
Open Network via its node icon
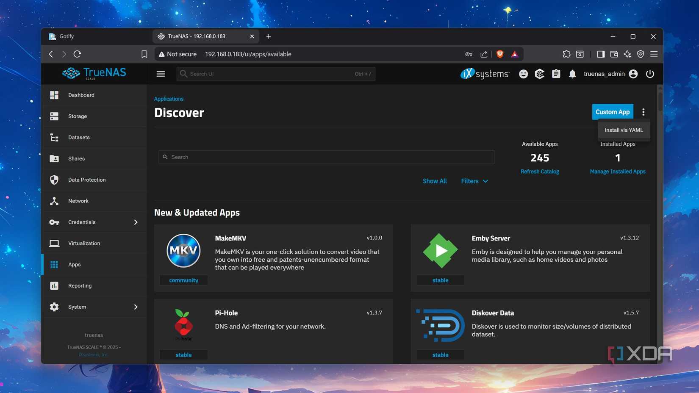tap(54, 201)
